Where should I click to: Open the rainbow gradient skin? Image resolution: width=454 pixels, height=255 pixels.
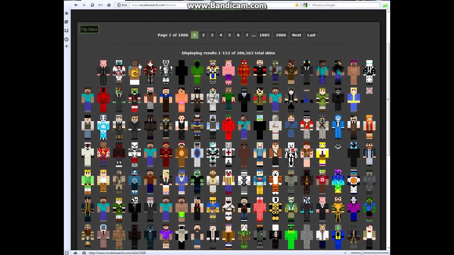coord(338,182)
